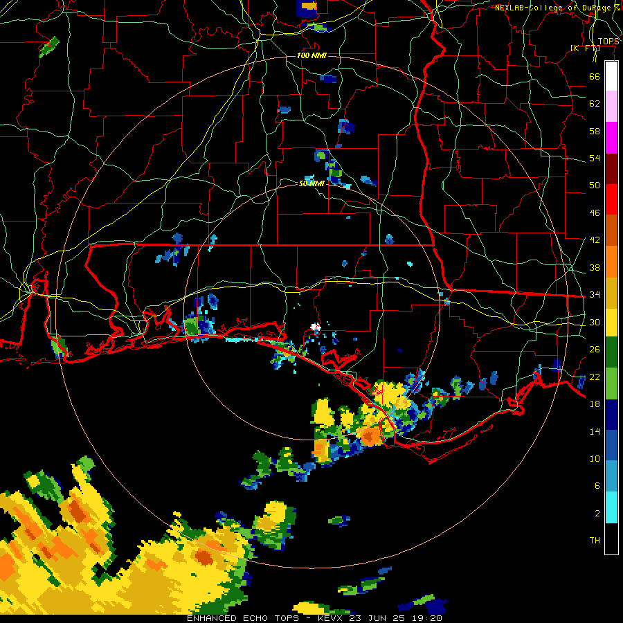Image resolution: width=623 pixels, height=623 pixels.
Task: Click the 42 value on the legend
Action: pyautogui.click(x=595, y=240)
